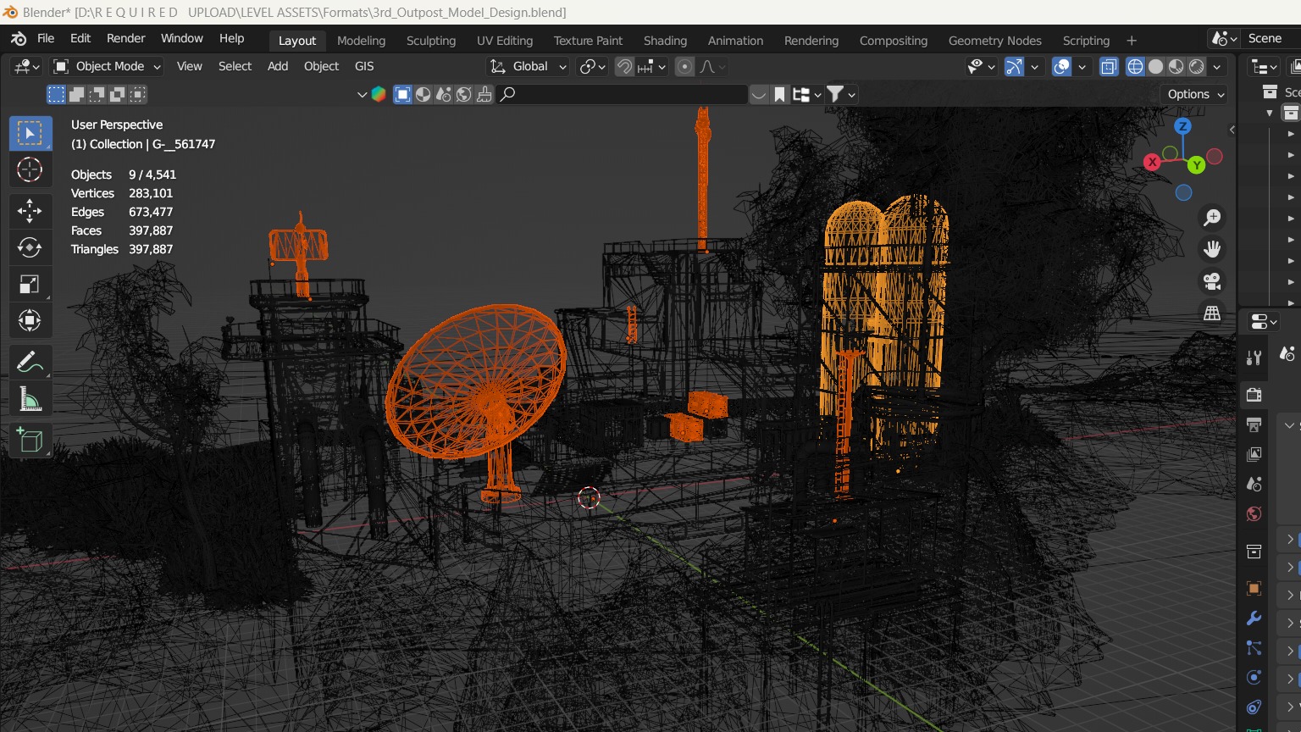This screenshot has height=732, width=1301.
Task: Activate the Transform tool
Action: pyautogui.click(x=30, y=320)
